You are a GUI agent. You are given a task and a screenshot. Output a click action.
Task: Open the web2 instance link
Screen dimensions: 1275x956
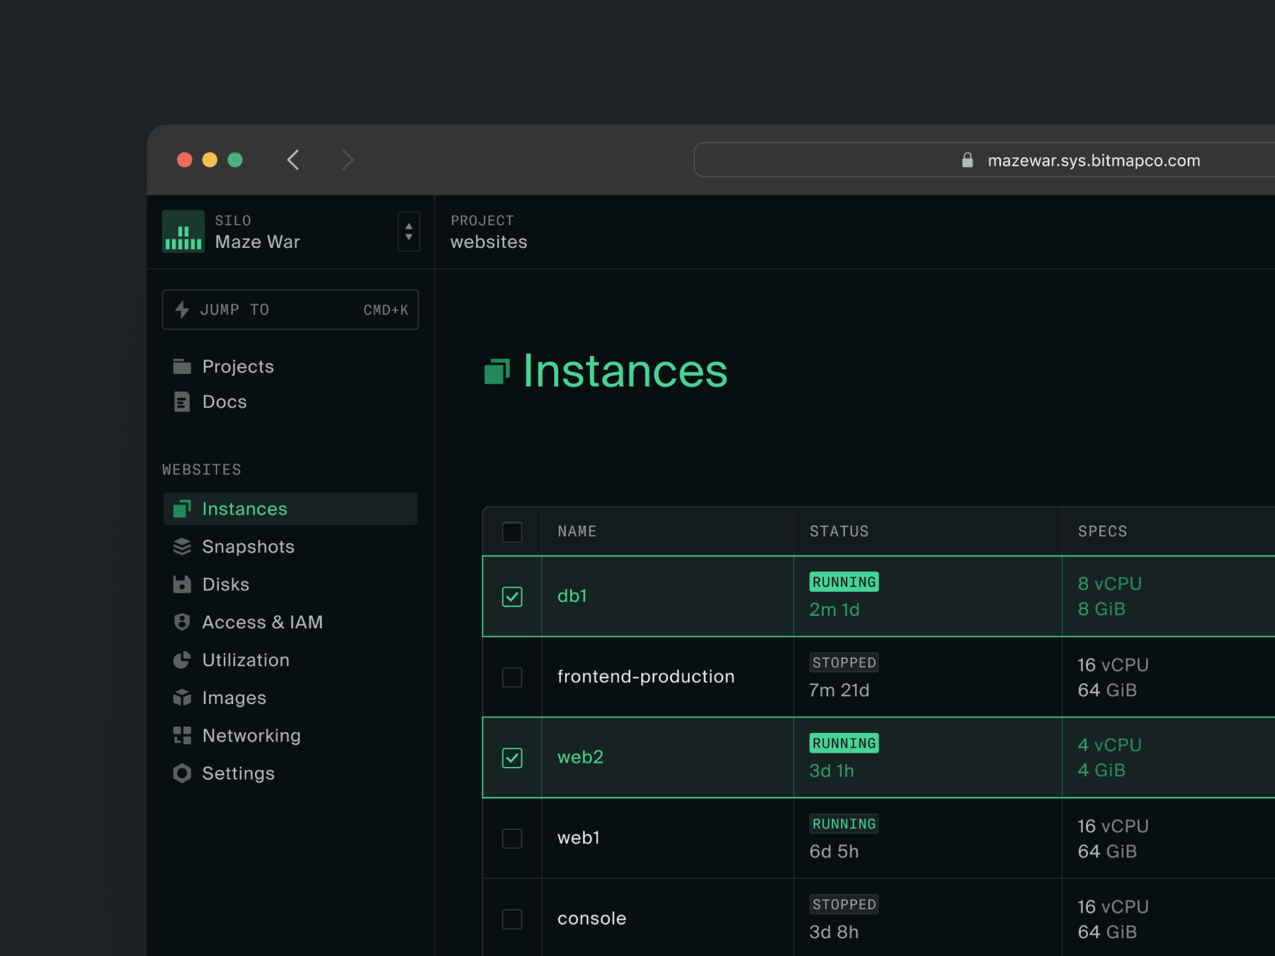[580, 757]
